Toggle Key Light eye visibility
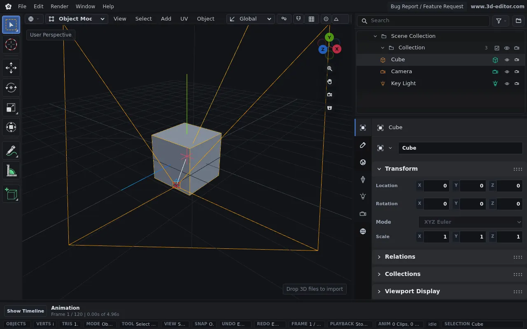 click(507, 83)
